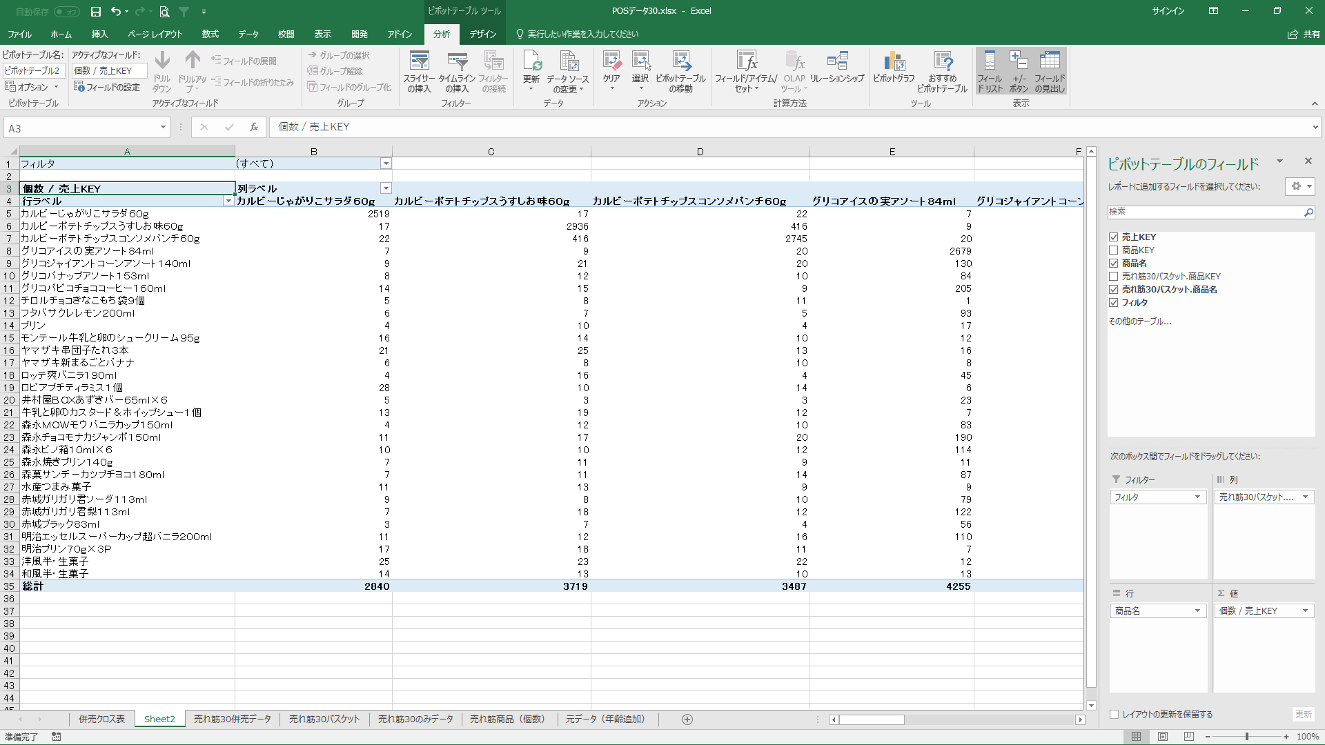This screenshot has height=745, width=1325.
Task: Open データソースの変更 icon
Action: (568, 72)
